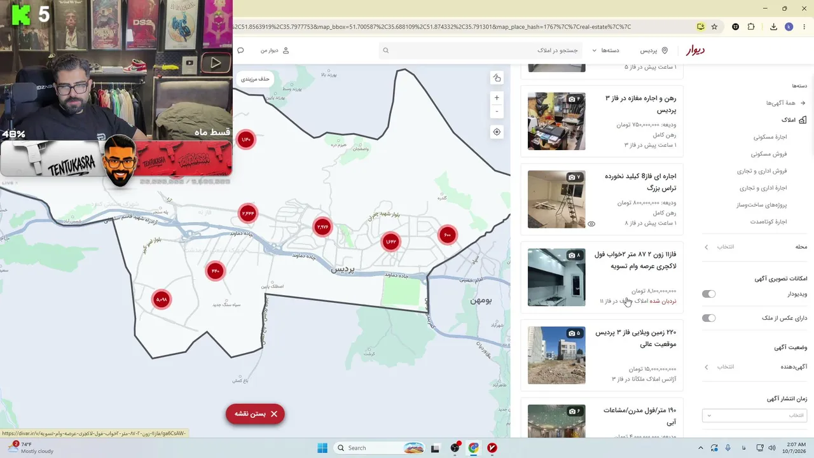814x458 pixels.
Task: Click the بستن نقشه close map button
Action: pos(255,414)
